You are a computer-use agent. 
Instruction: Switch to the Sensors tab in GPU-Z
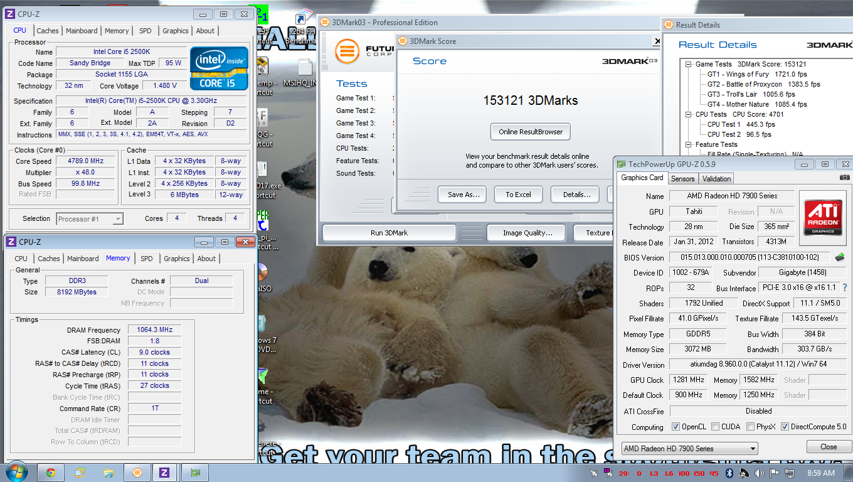pos(683,179)
